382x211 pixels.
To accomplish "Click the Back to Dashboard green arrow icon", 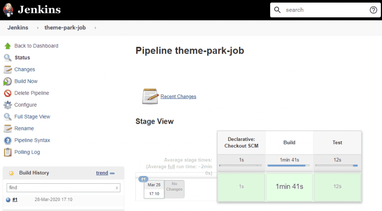I will pos(7,46).
